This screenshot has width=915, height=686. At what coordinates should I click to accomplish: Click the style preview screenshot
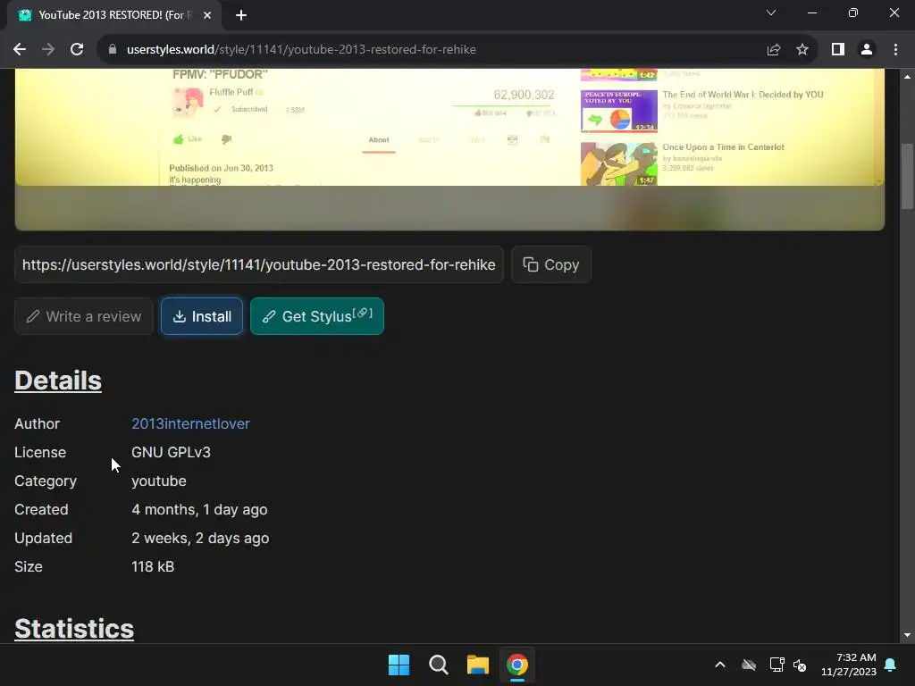tap(449, 149)
